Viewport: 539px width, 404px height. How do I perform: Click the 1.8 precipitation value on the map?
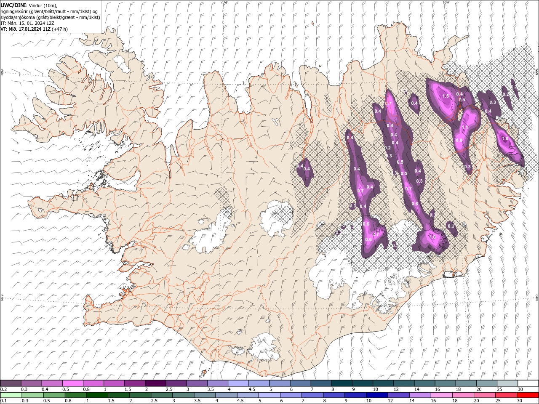(505, 138)
